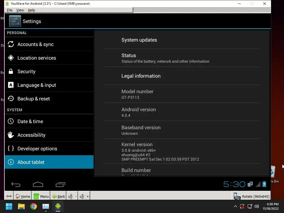This screenshot has height=213, width=284.
Task: Click the Android battery charging icon
Action: coord(264,184)
